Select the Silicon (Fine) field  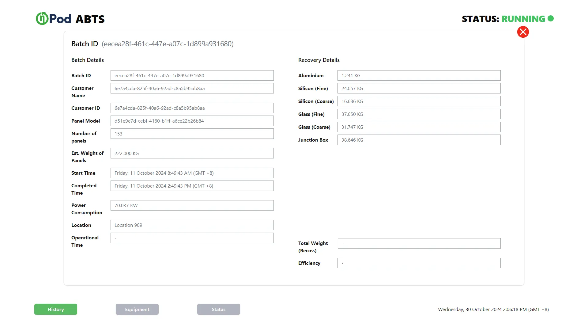pyautogui.click(x=419, y=88)
